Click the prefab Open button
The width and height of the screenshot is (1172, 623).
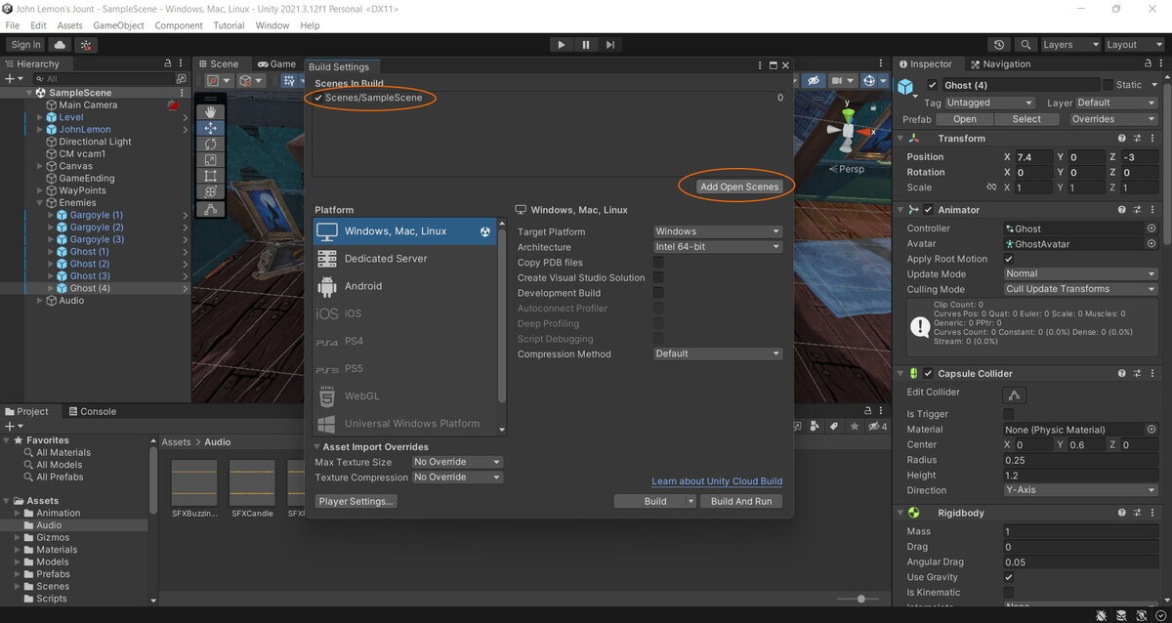pos(965,119)
